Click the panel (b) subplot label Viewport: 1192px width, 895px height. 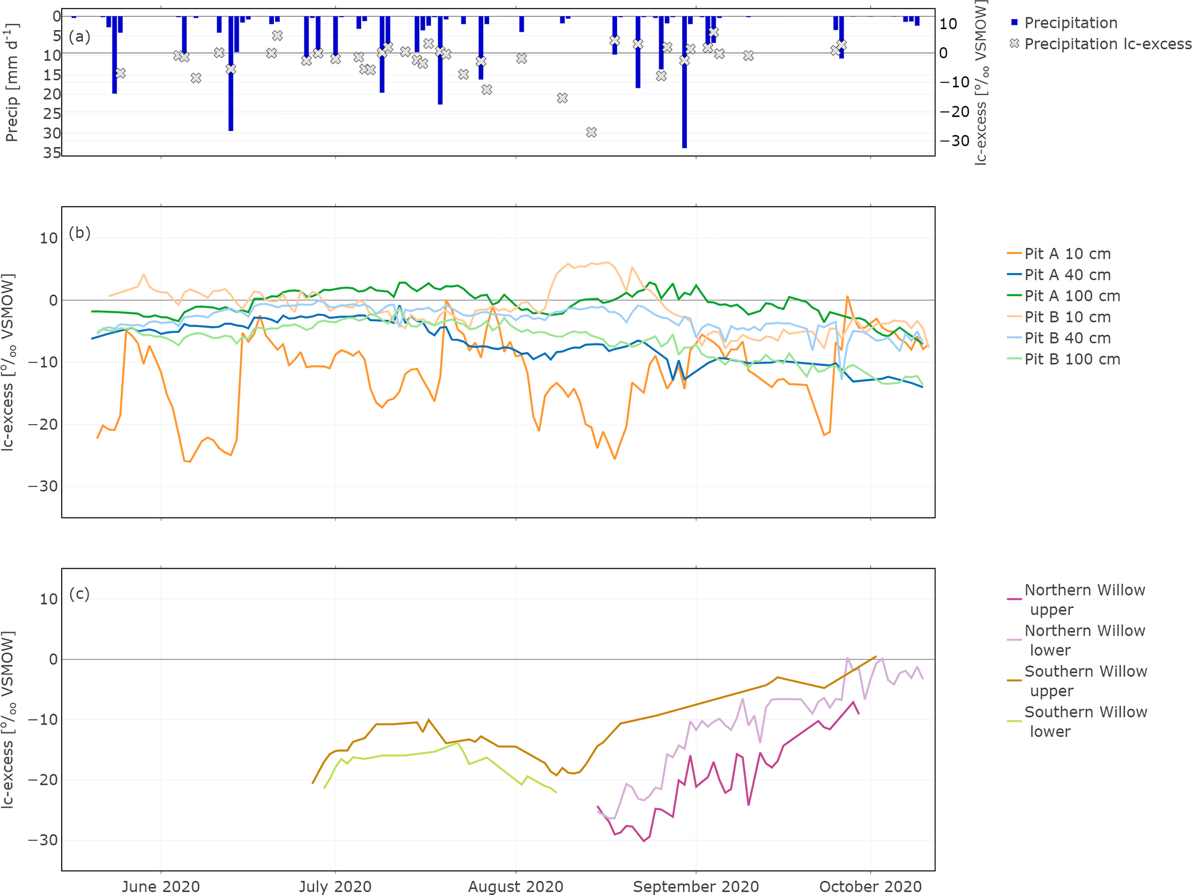[x=80, y=233]
